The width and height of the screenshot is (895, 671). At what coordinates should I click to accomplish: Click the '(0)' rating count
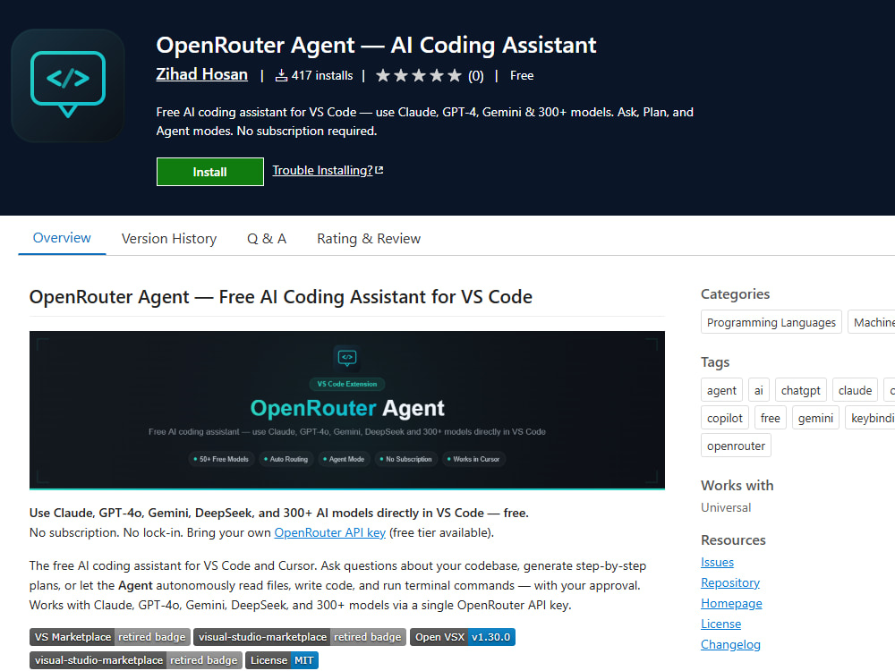(x=476, y=76)
